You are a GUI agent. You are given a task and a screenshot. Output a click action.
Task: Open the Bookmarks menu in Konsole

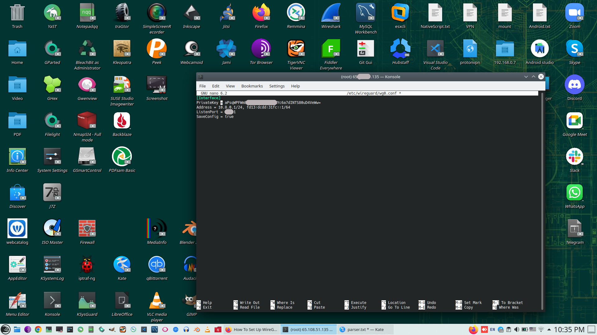pyautogui.click(x=252, y=86)
